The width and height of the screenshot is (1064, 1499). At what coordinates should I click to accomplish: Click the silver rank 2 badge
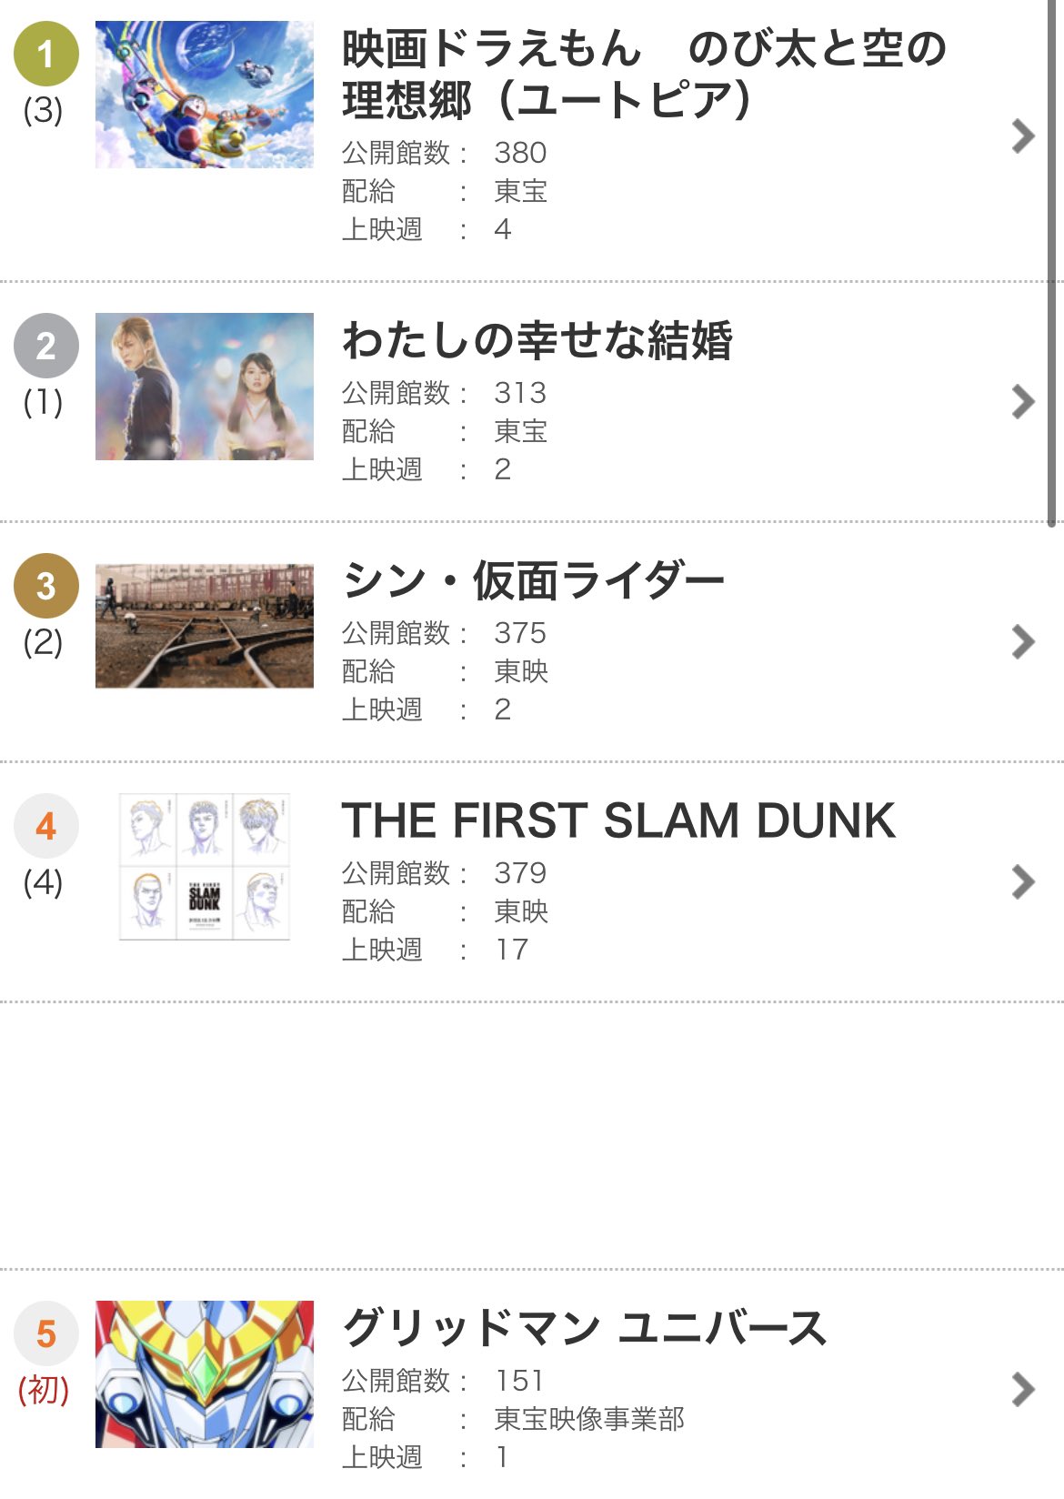pos(45,346)
